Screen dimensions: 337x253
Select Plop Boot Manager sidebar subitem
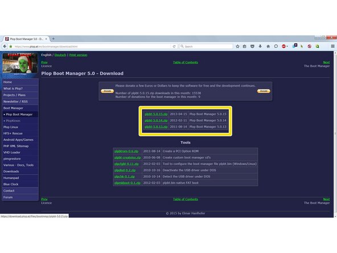click(x=20, y=115)
